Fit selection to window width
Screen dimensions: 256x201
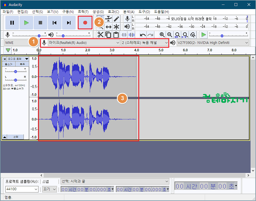pos(177,35)
